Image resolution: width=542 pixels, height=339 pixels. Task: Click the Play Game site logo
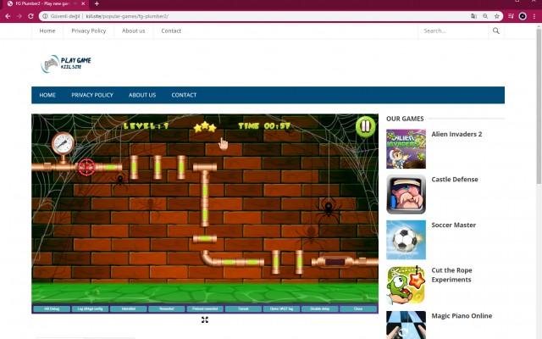[66, 64]
